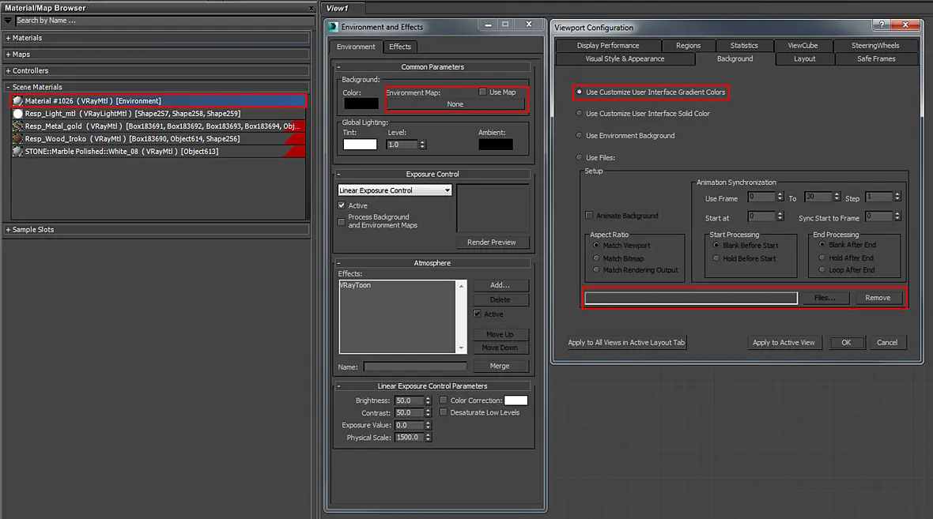Click Cancel in Viewport Configuration
The height and width of the screenshot is (519, 933).
tap(886, 342)
